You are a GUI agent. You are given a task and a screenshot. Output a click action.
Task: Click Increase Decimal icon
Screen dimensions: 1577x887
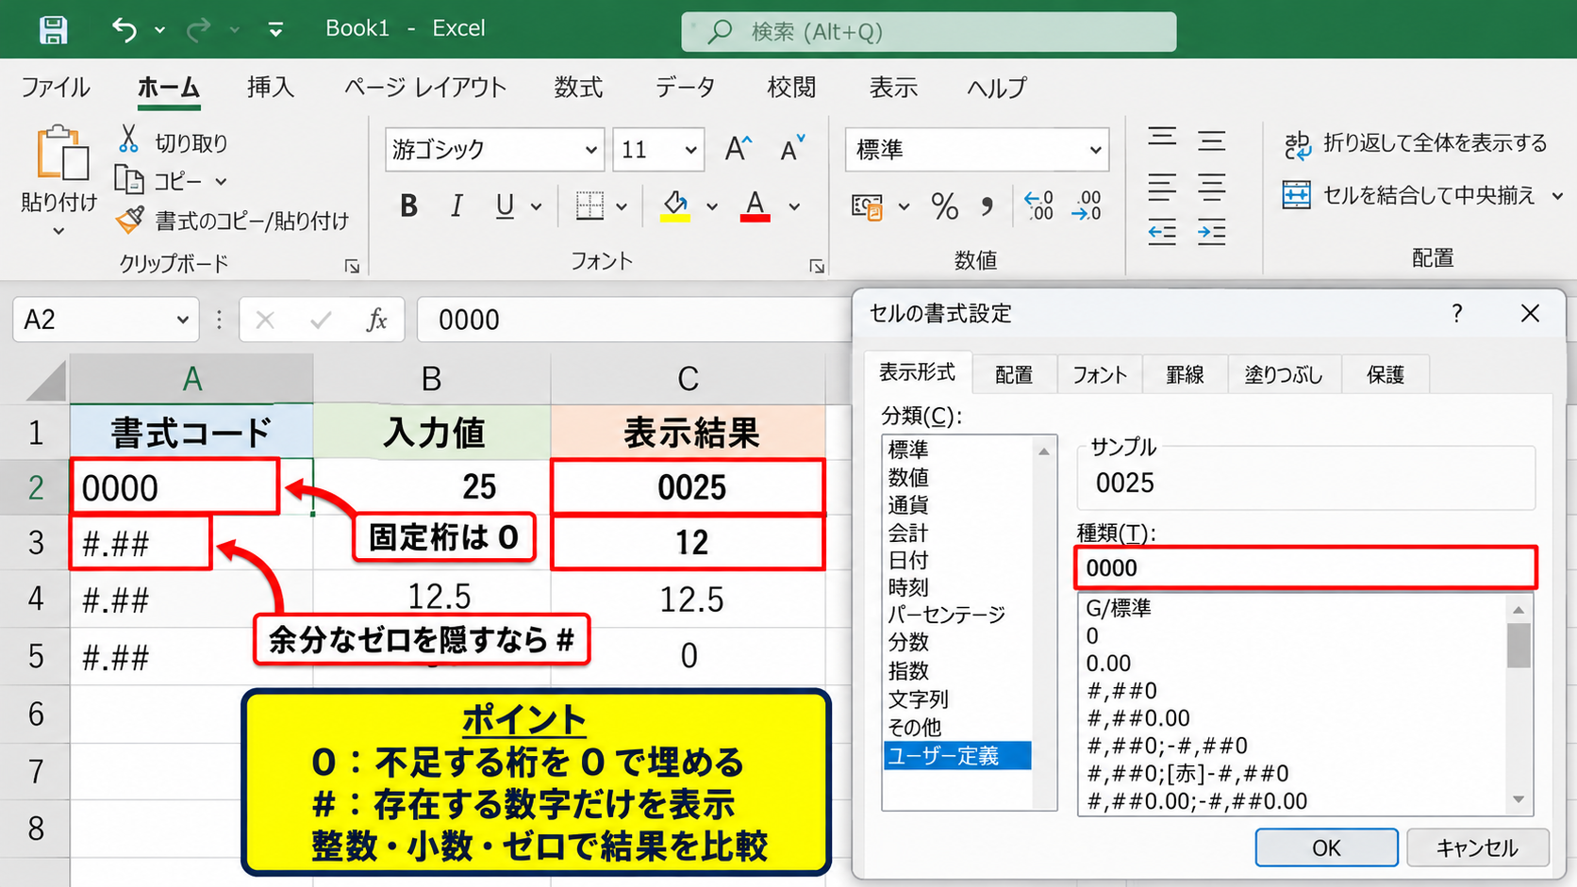[x=1038, y=205]
